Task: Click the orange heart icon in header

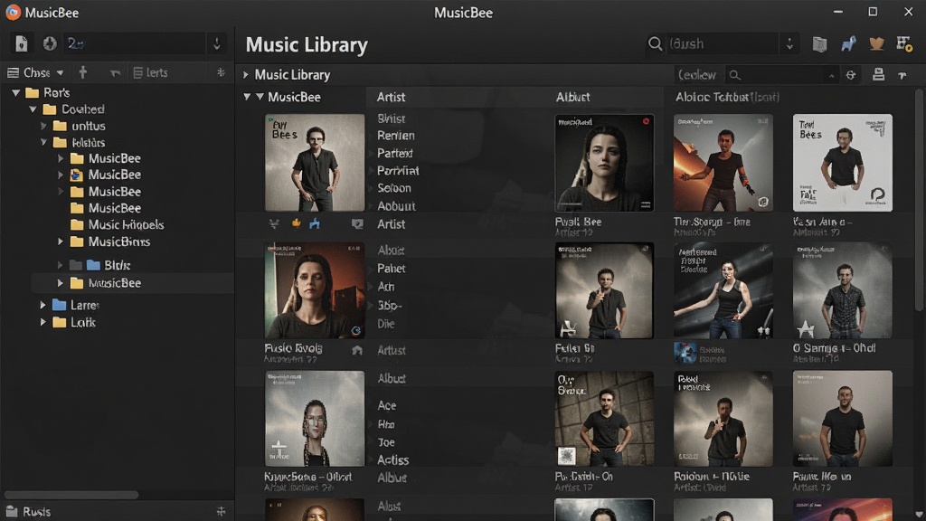Action: tap(877, 43)
